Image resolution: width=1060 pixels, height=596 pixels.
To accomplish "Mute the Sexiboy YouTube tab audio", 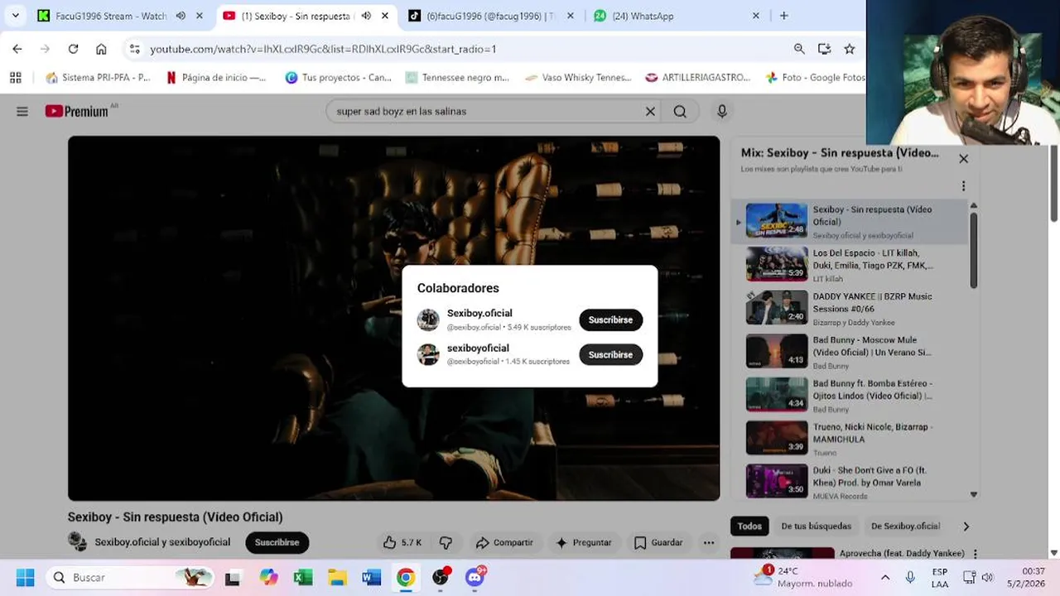I will tap(366, 15).
